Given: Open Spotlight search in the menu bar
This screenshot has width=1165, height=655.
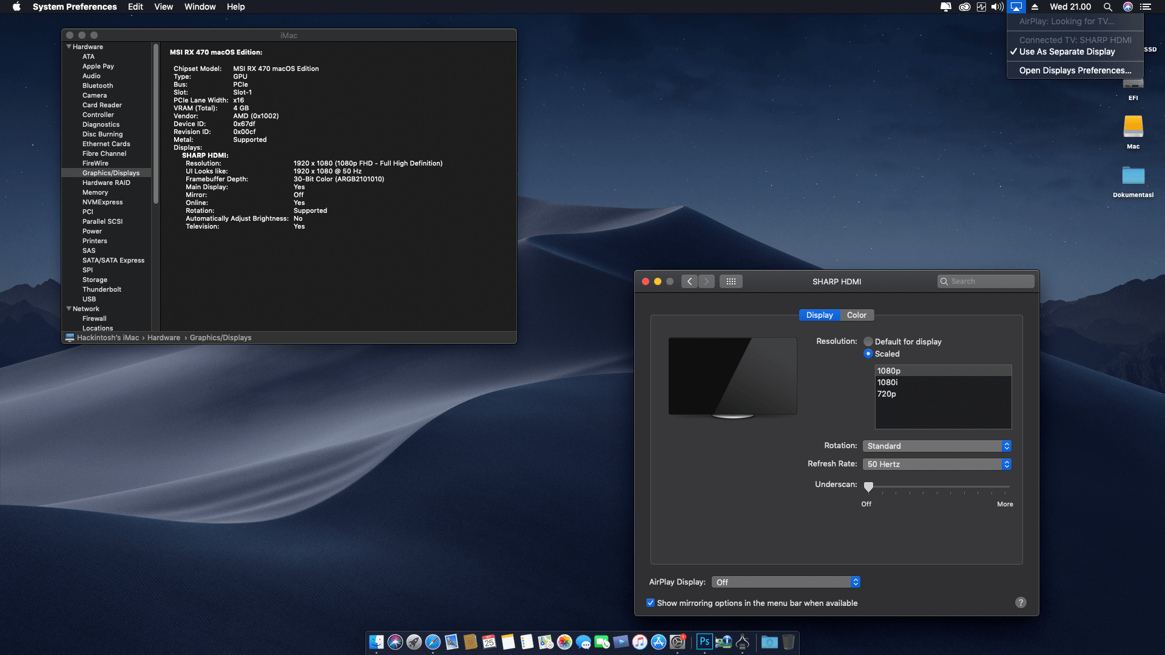Looking at the screenshot, I should click(x=1107, y=7).
